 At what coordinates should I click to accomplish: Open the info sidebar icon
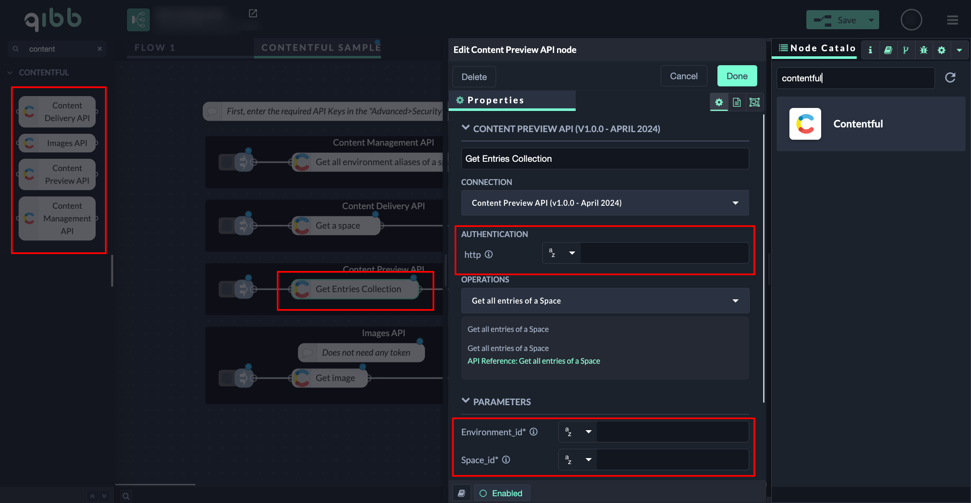coord(870,50)
